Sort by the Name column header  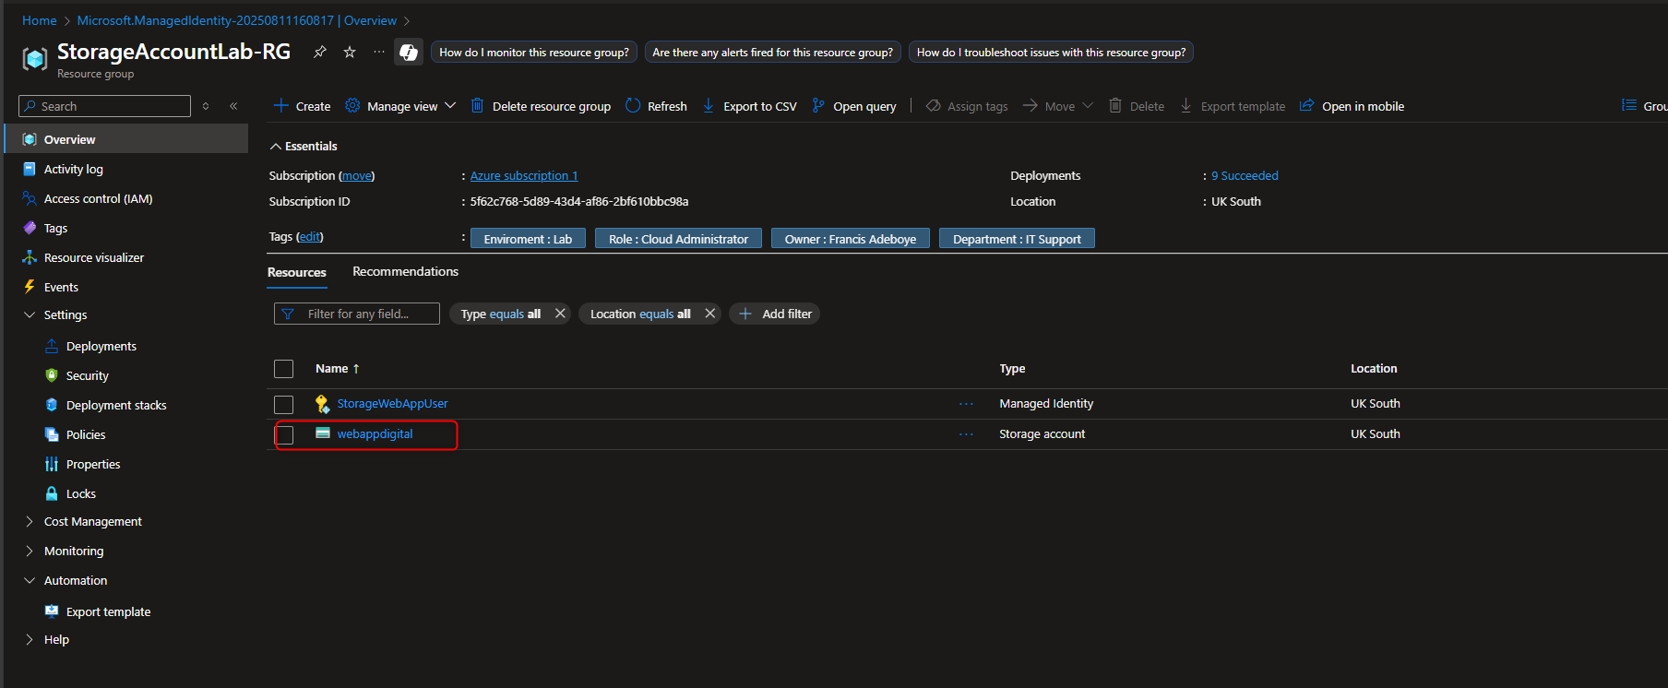(338, 369)
